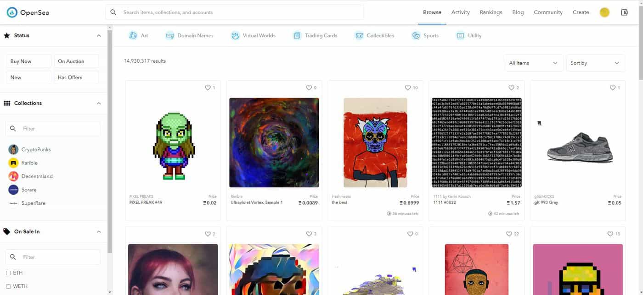Collapse the Collections section

pos(99,103)
